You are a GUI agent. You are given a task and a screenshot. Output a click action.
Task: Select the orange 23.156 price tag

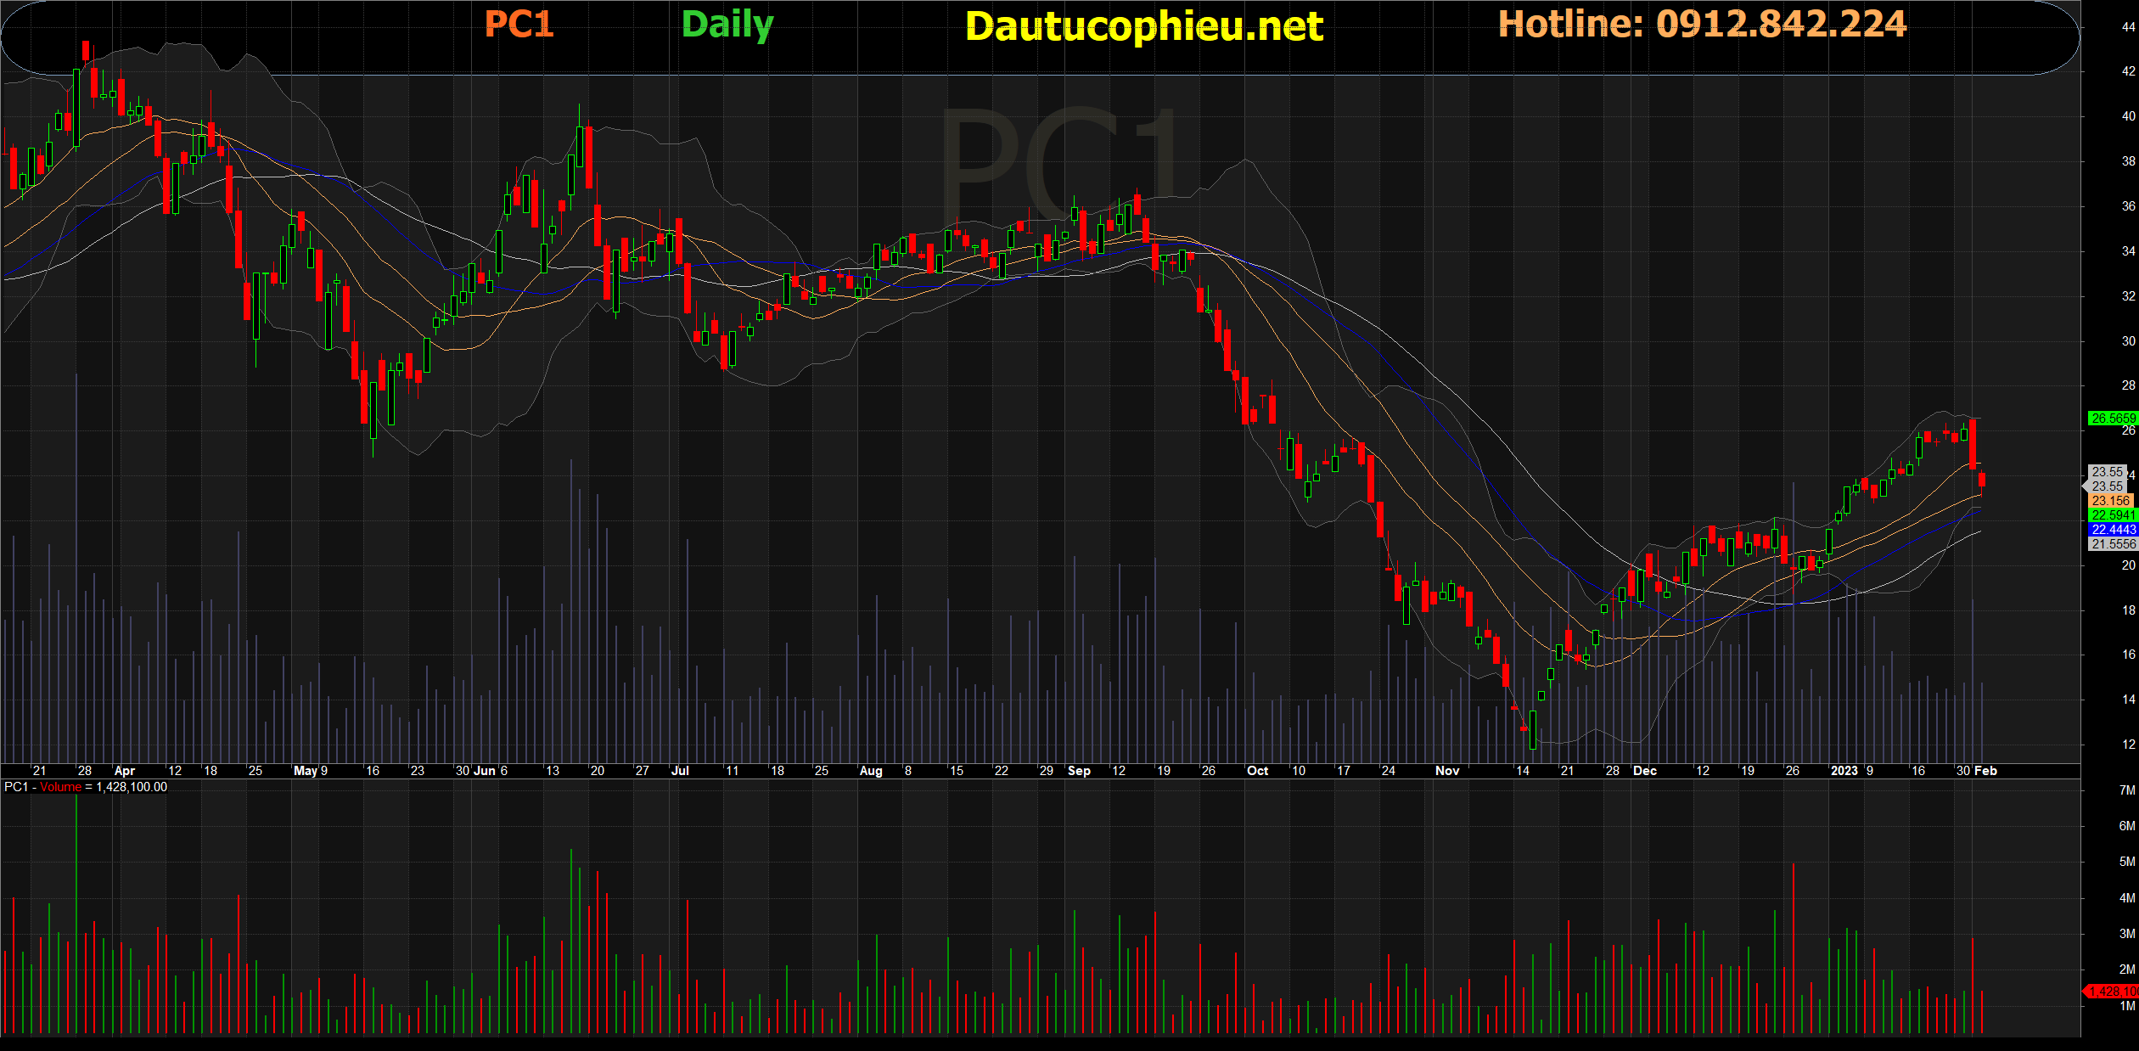click(2110, 501)
